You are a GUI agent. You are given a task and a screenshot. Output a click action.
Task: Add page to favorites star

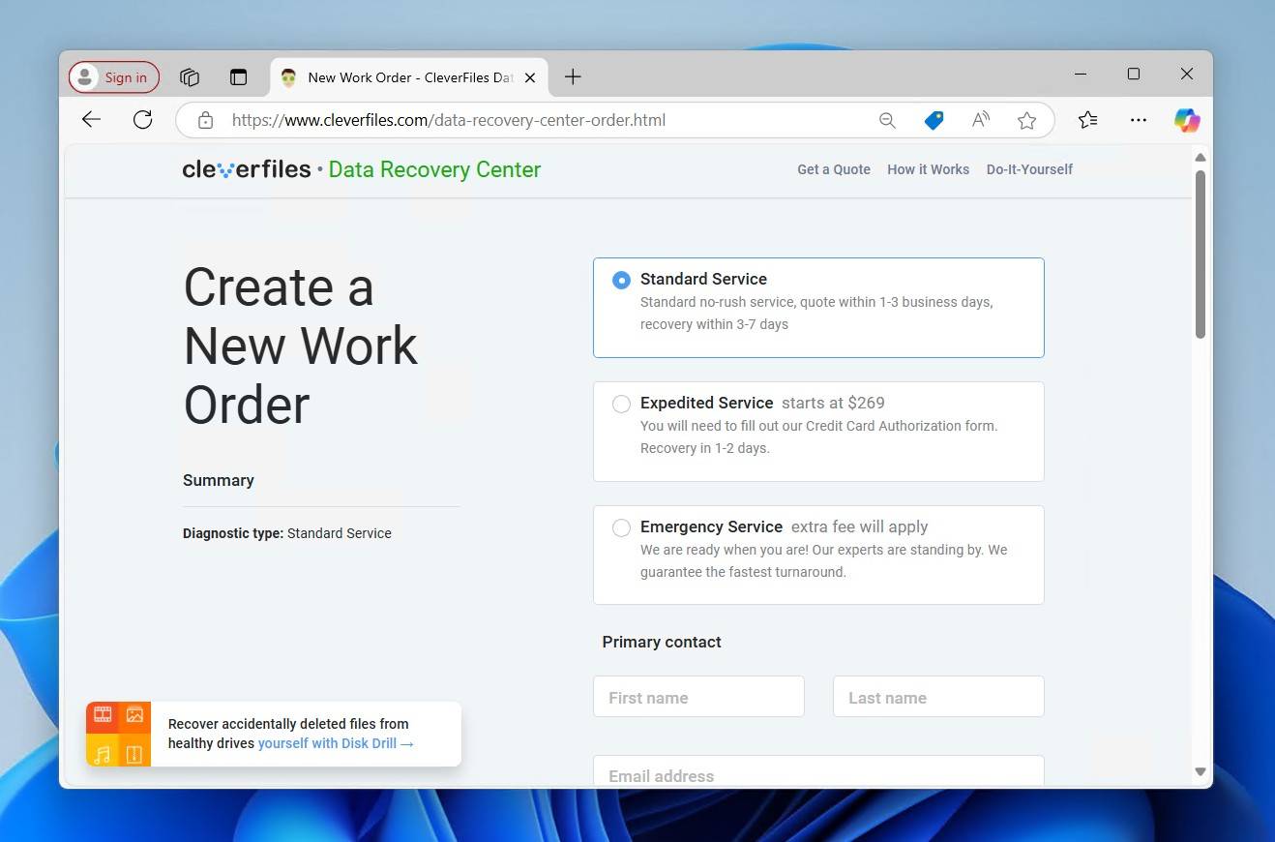click(x=1027, y=120)
